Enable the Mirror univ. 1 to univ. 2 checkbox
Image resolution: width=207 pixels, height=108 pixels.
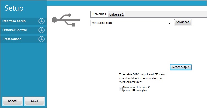point(121,89)
